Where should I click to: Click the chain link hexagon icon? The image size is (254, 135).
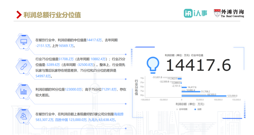(x=24, y=67)
